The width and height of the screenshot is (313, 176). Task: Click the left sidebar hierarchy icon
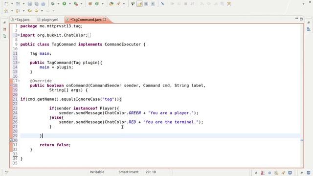point(5,36)
